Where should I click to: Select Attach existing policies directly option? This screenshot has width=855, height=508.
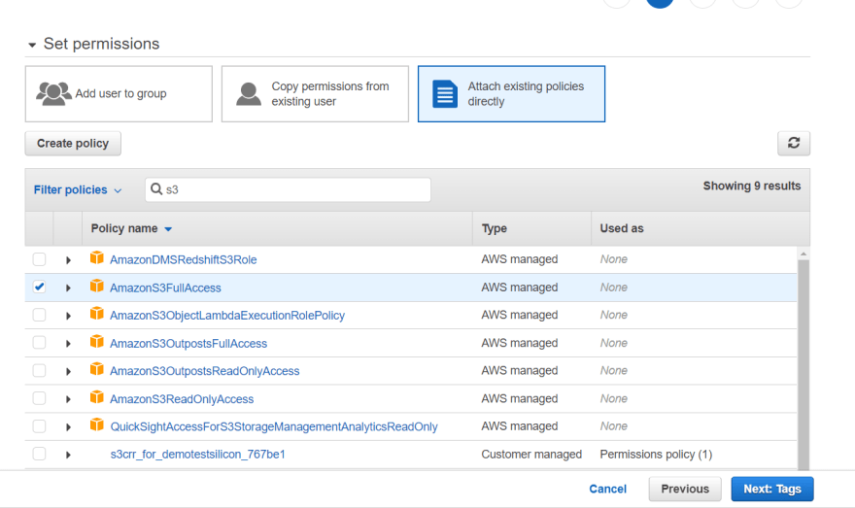click(511, 94)
